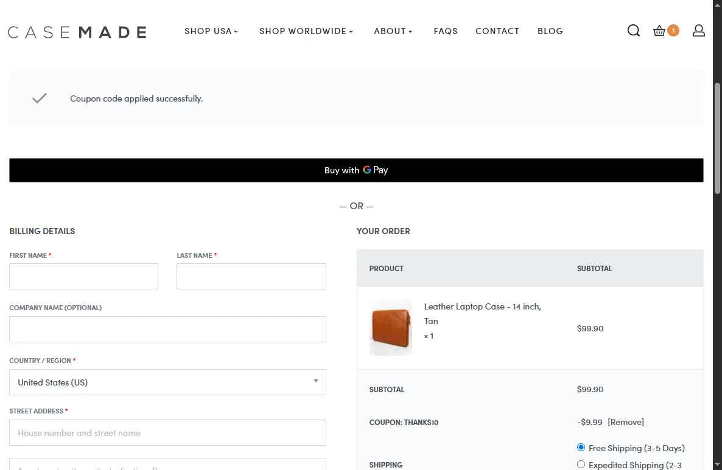Open the user account icon
This screenshot has height=470, width=722.
[698, 31]
